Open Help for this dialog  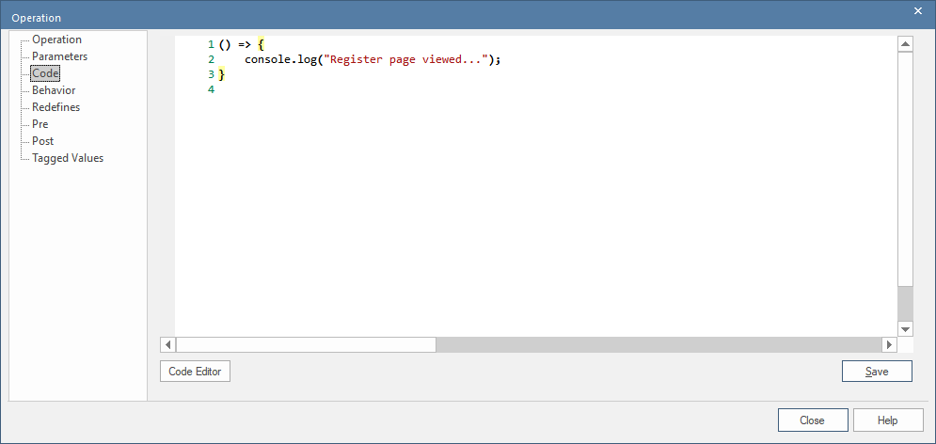click(888, 420)
